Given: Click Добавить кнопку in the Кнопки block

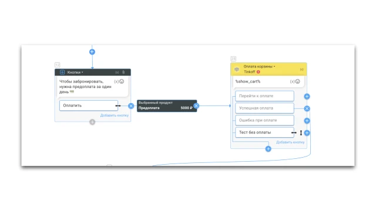Looking at the screenshot, I should pyautogui.click(x=115, y=115).
